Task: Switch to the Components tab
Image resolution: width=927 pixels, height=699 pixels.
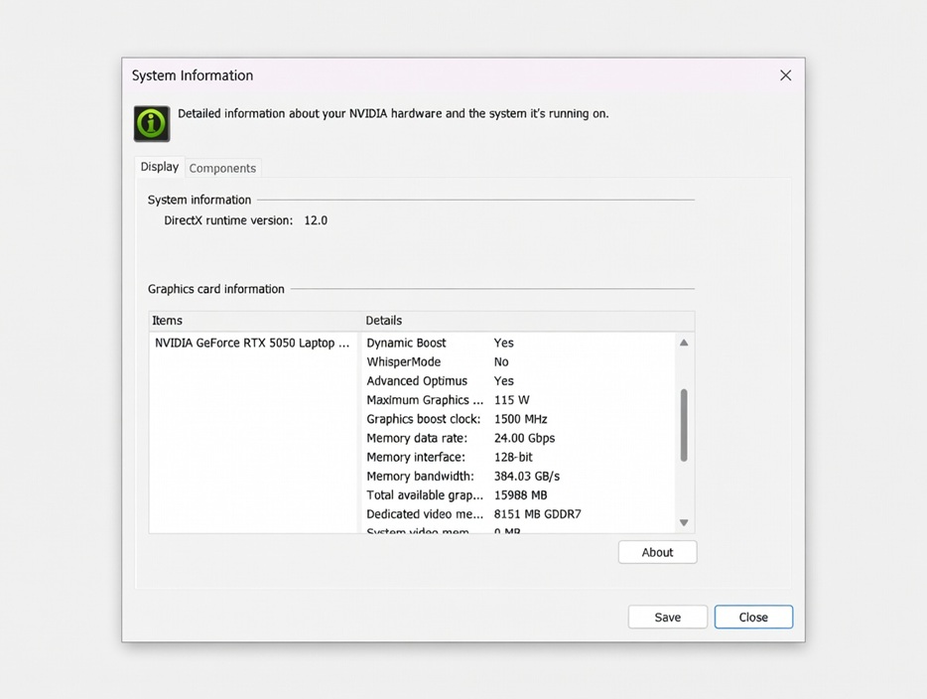Action: pyautogui.click(x=222, y=168)
